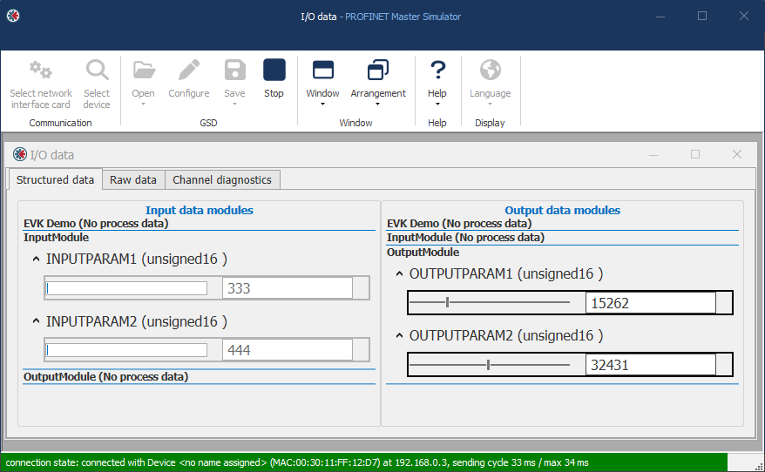Close the I/O data child window
The width and height of the screenshot is (765, 472).
click(737, 154)
